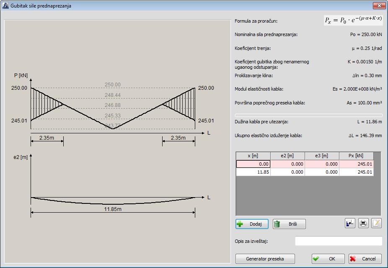Click the value Es = 2.000E+008 kN/m²
This screenshot has height=268, width=388.
[x=357, y=89]
